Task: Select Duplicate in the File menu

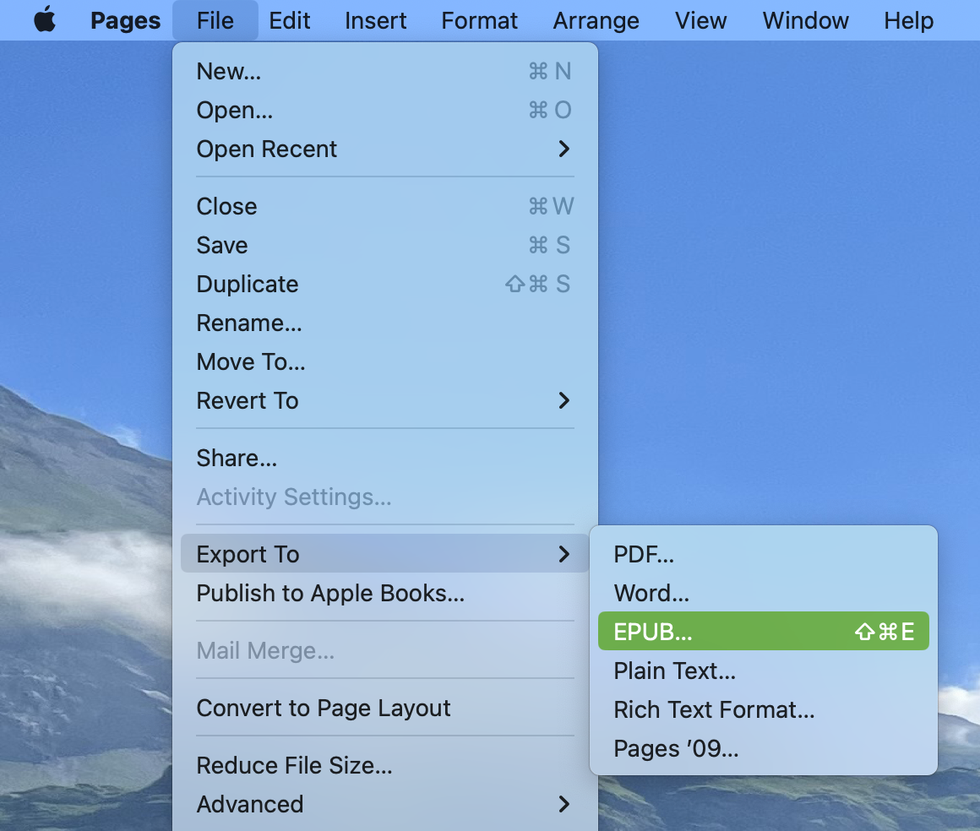Action: (x=385, y=284)
